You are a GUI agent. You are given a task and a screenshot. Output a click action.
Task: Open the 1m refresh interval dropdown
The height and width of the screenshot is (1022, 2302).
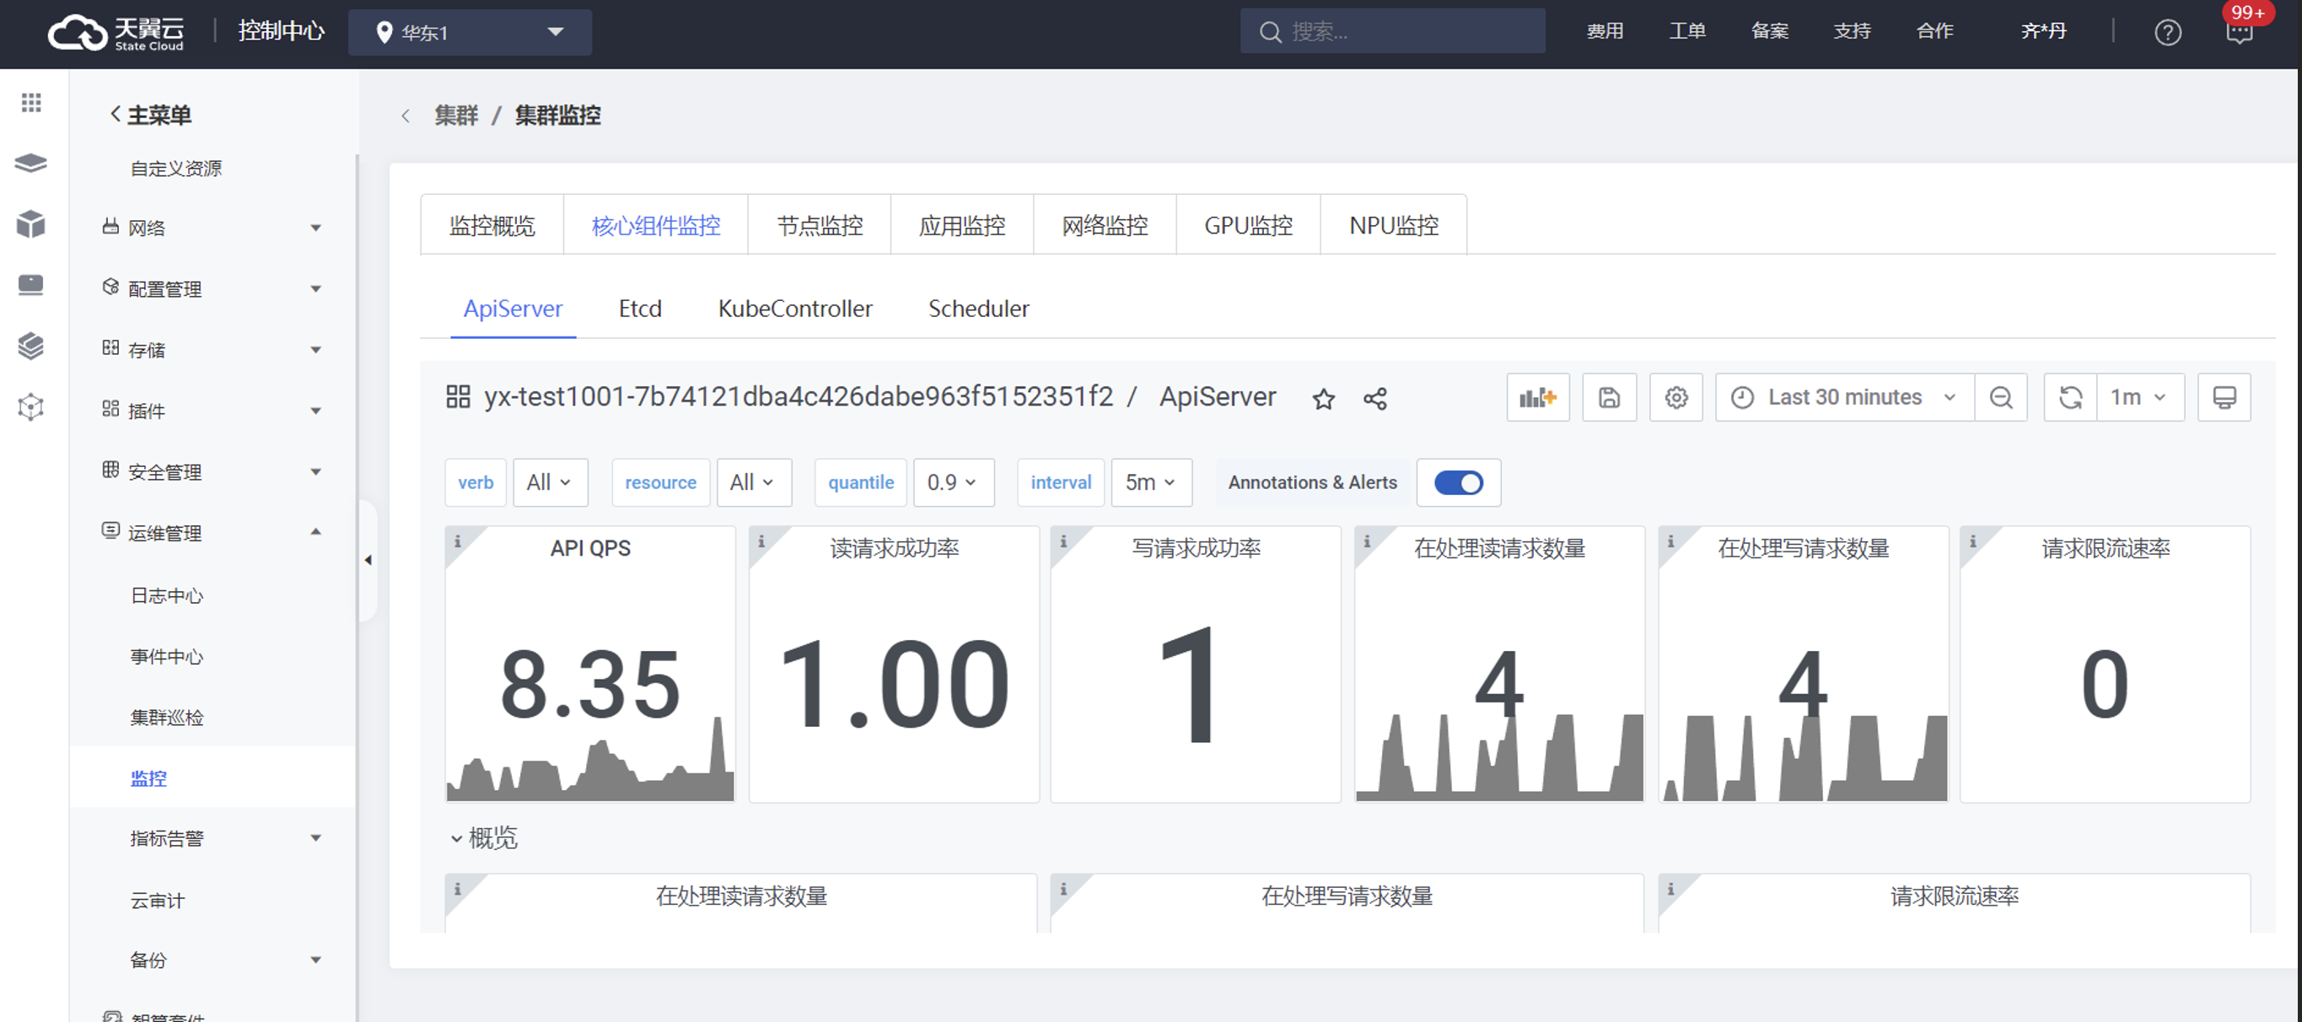2140,396
